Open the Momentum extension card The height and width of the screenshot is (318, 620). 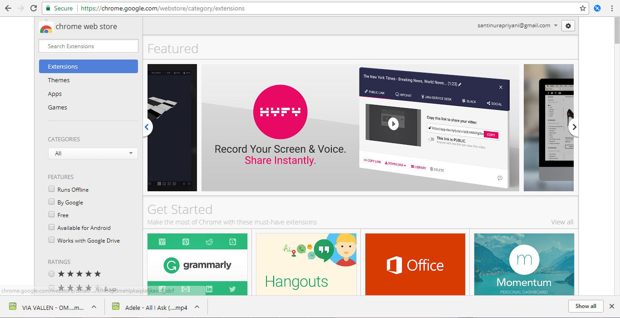coord(524,264)
